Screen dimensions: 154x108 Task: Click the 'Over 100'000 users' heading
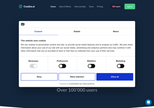(77, 90)
